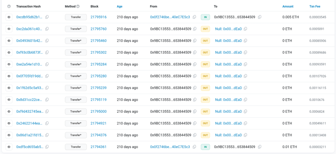Copy transaction hash 0xcdb95d62b1 to clipboard
This screenshot has height=154, width=336.
47,17
